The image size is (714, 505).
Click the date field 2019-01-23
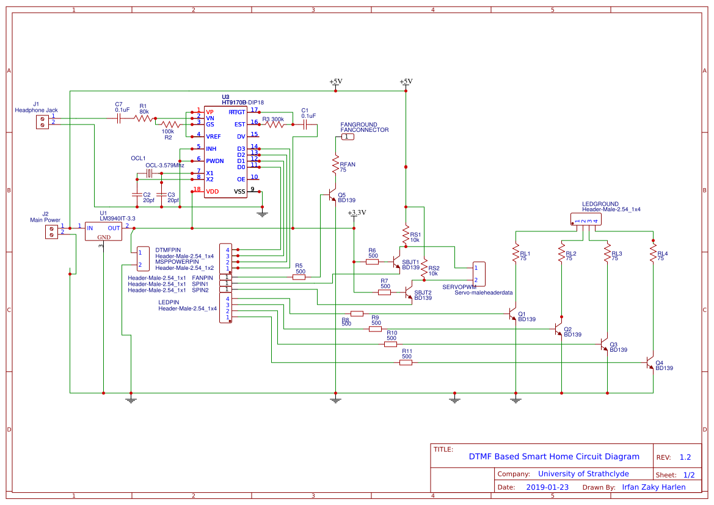point(547,487)
